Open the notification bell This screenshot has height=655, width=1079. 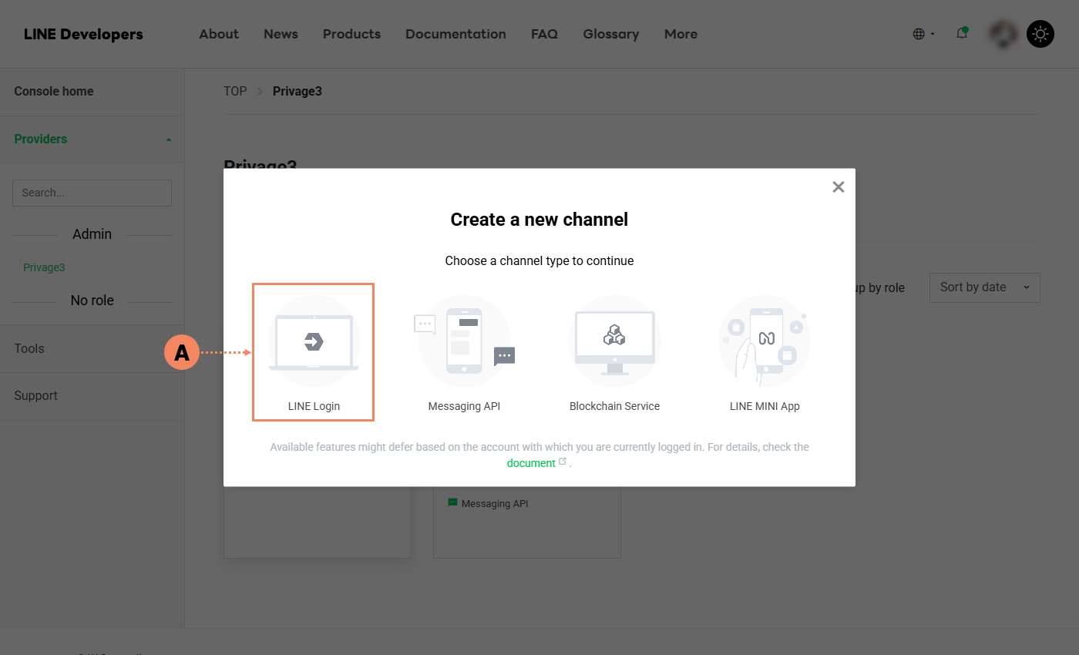(962, 33)
